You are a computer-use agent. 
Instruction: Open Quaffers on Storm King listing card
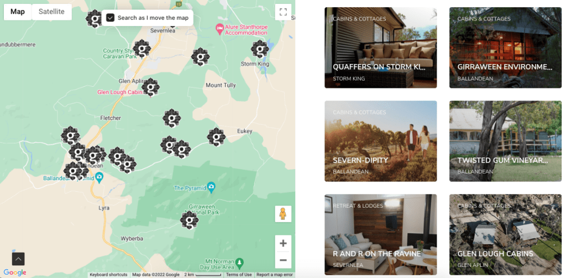380,48
